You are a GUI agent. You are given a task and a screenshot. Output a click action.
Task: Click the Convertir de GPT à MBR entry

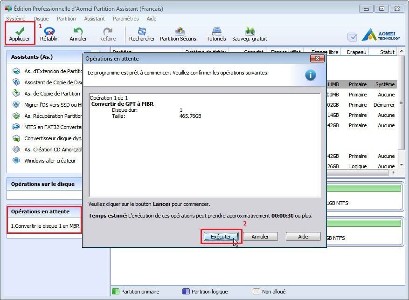click(122, 104)
